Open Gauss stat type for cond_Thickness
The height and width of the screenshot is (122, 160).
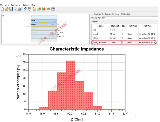(130, 42)
